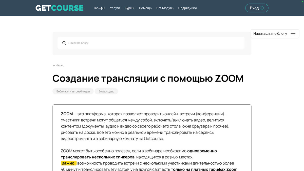Open the Подрядчики menu item
The image size is (304, 171).
coord(187,8)
